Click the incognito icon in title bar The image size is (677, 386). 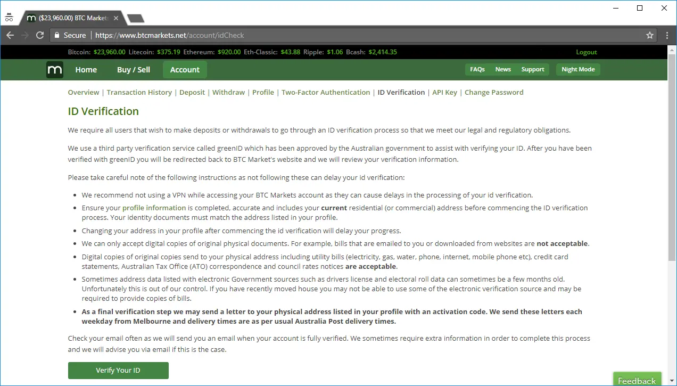click(x=9, y=17)
